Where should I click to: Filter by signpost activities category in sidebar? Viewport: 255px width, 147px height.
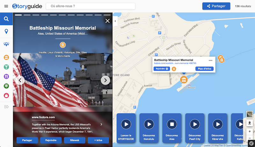pyautogui.click(x=6, y=86)
